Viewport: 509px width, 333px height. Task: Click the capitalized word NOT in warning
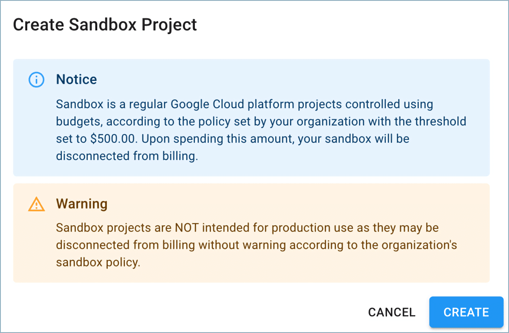tap(187, 228)
